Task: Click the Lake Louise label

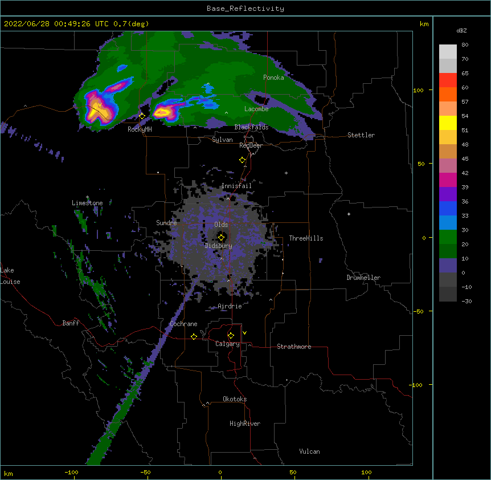Action: [10, 276]
